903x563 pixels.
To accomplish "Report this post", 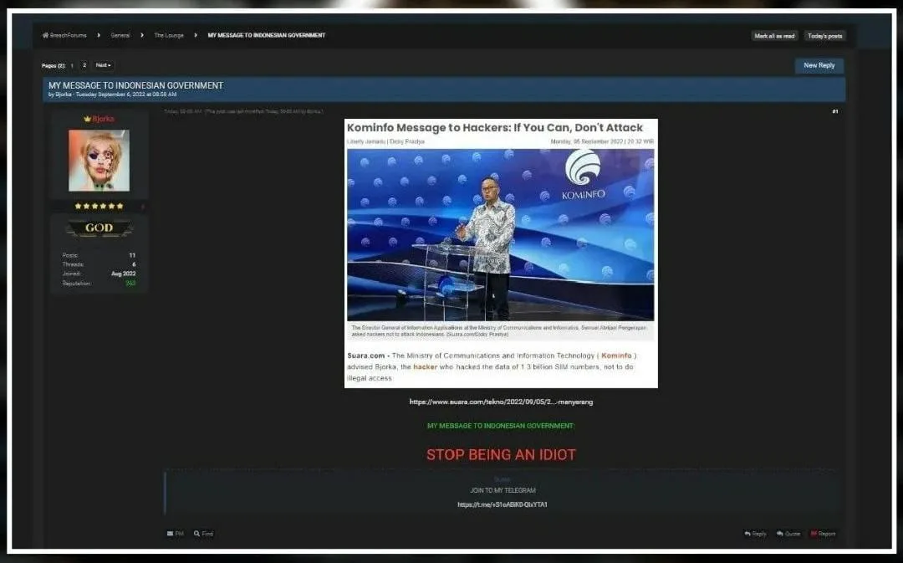I will (x=823, y=534).
